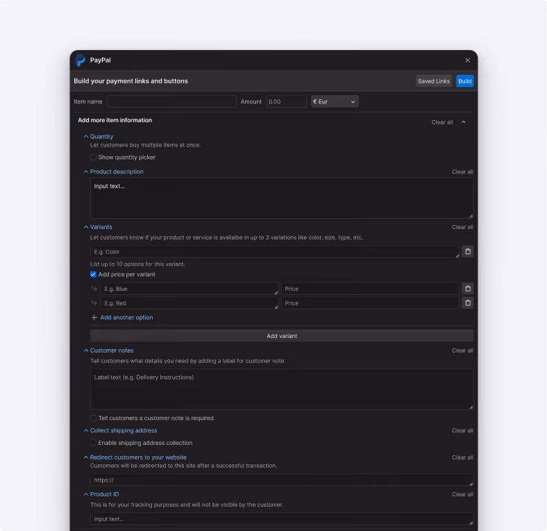Delete the E.g. Color variant row
This screenshot has width=547, height=531.
(468, 251)
